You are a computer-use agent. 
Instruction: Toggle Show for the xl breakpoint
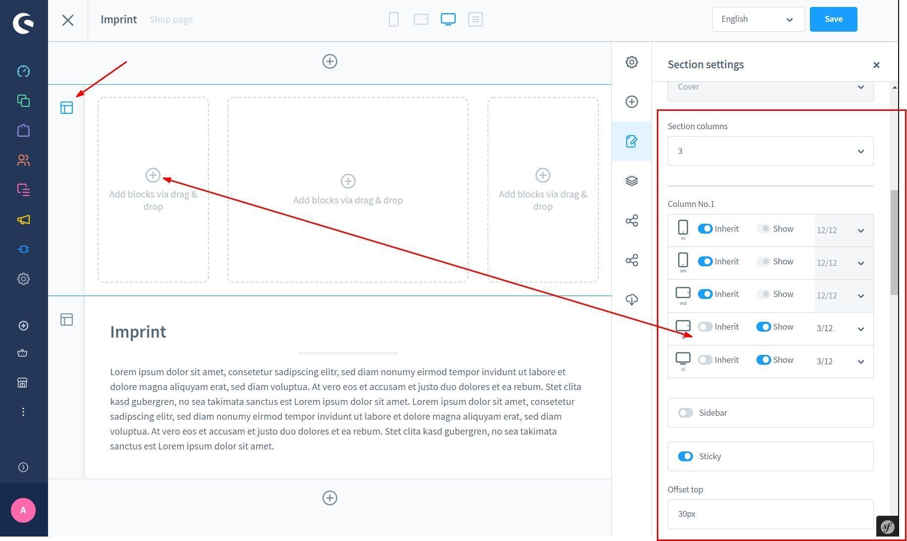point(763,360)
